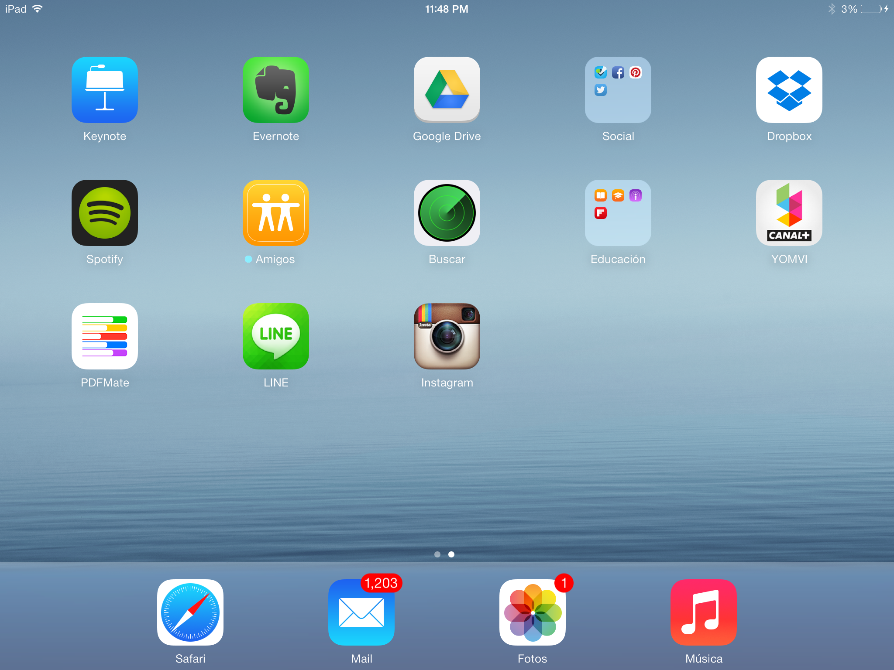894x670 pixels.
Task: Tap the Fotos notification badge showing 1
Action: click(x=564, y=583)
